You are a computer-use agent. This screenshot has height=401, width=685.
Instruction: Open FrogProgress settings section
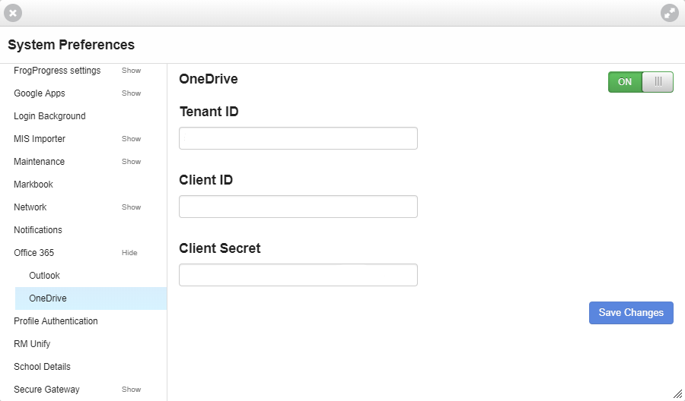click(57, 71)
